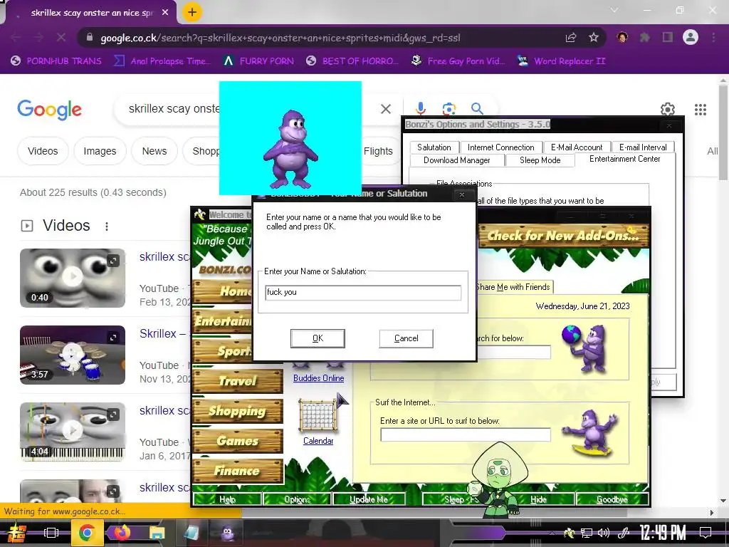This screenshot has height=547, width=729.
Task: Open Task View on the taskbar
Action: pyautogui.click(x=51, y=533)
